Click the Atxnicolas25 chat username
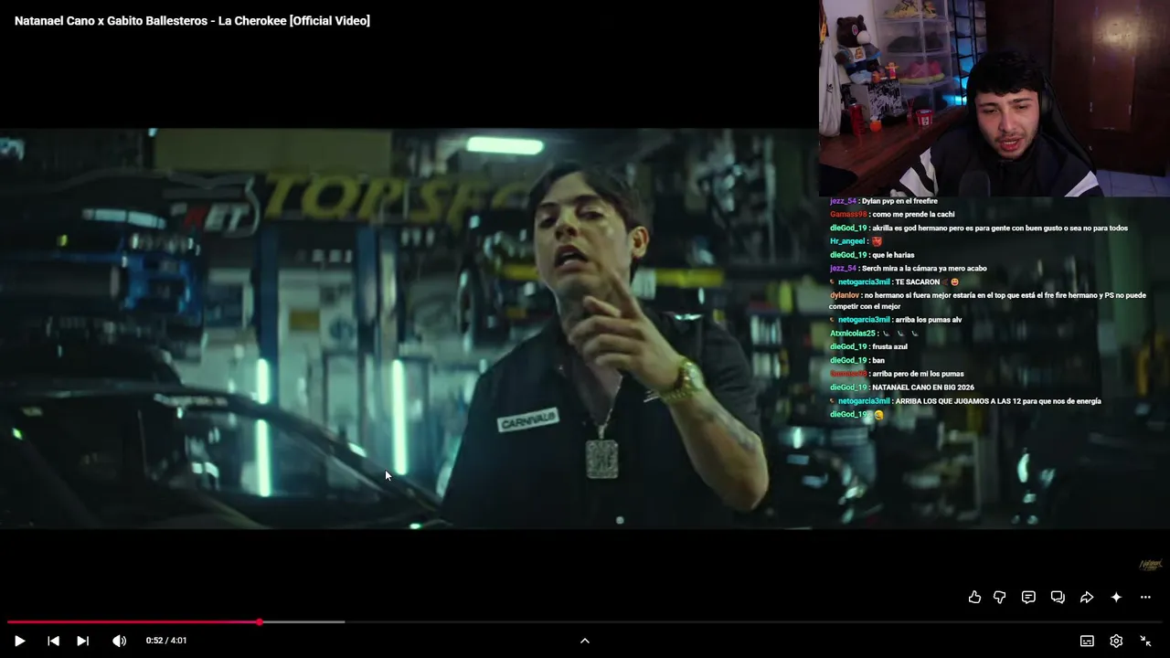The height and width of the screenshot is (658, 1170). pos(854,334)
